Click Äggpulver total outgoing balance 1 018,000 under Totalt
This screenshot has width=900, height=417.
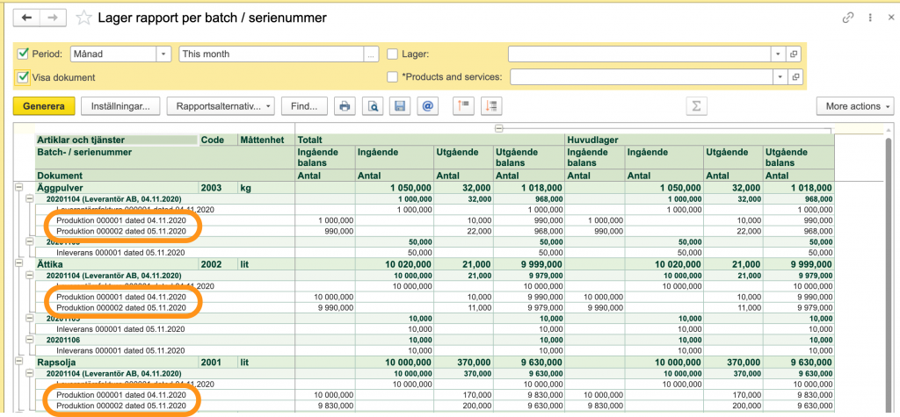tap(528, 188)
